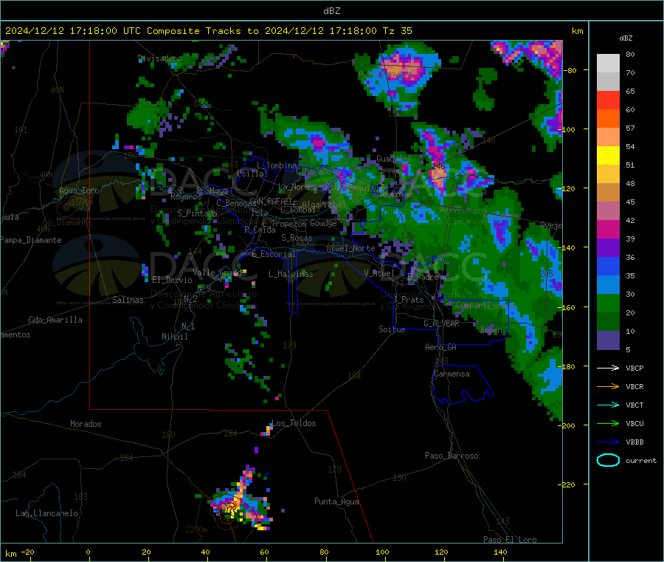
Task: Click the Pampa_Diamante map label
Action: [31, 240]
